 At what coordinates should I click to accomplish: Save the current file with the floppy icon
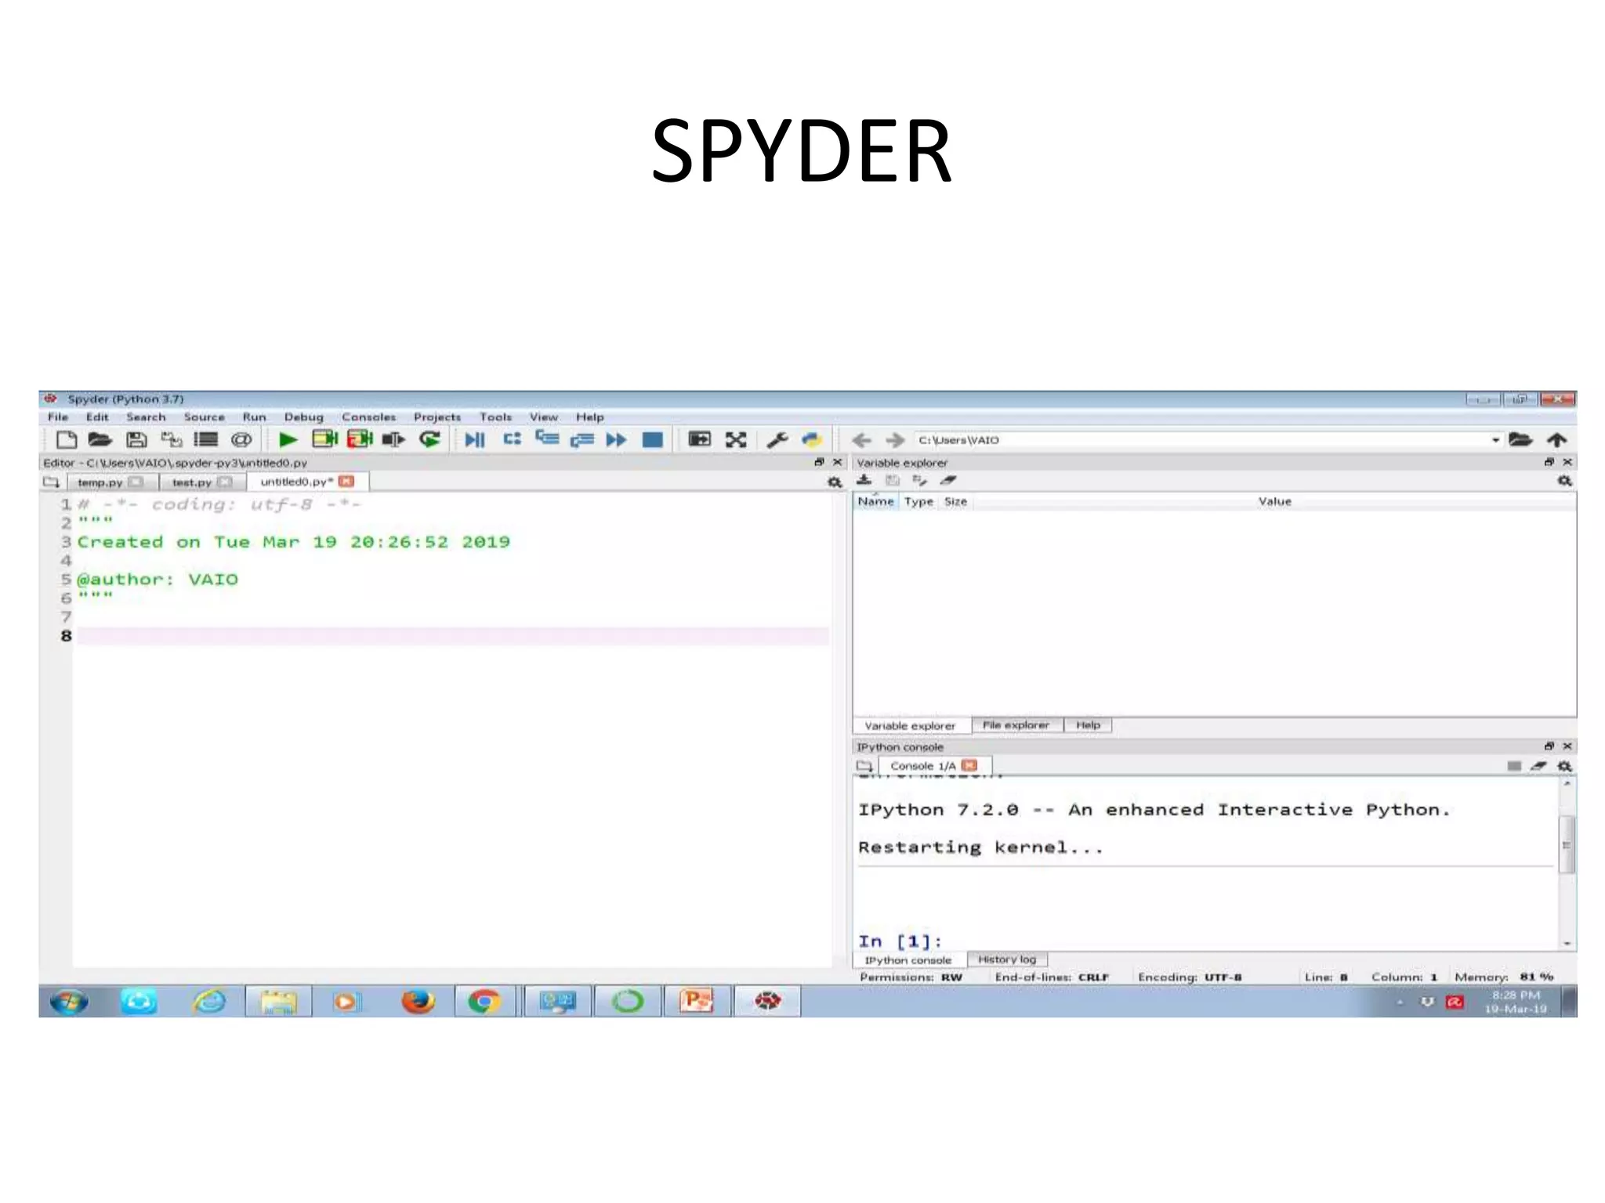coord(136,439)
